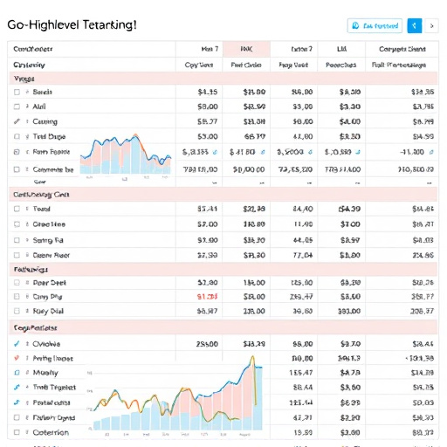Click the 'Fatfarvigs' pink section header
The height and width of the screenshot is (447, 447).
223,270
